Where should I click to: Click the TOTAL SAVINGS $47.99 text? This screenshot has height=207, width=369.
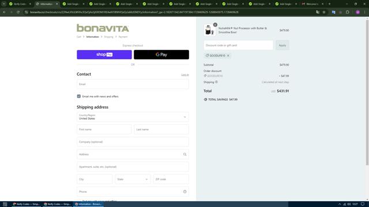pos(223,99)
